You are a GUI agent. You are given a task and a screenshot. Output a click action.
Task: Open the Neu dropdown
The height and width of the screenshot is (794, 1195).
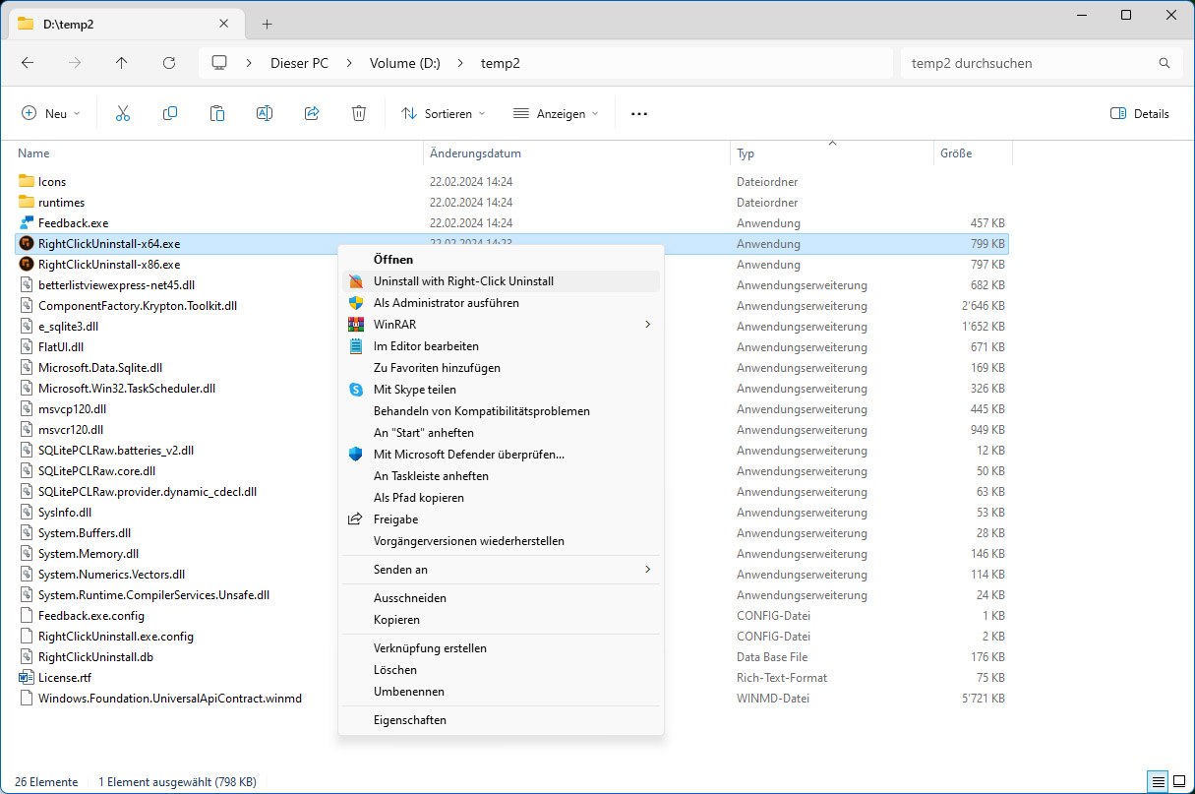(51, 113)
